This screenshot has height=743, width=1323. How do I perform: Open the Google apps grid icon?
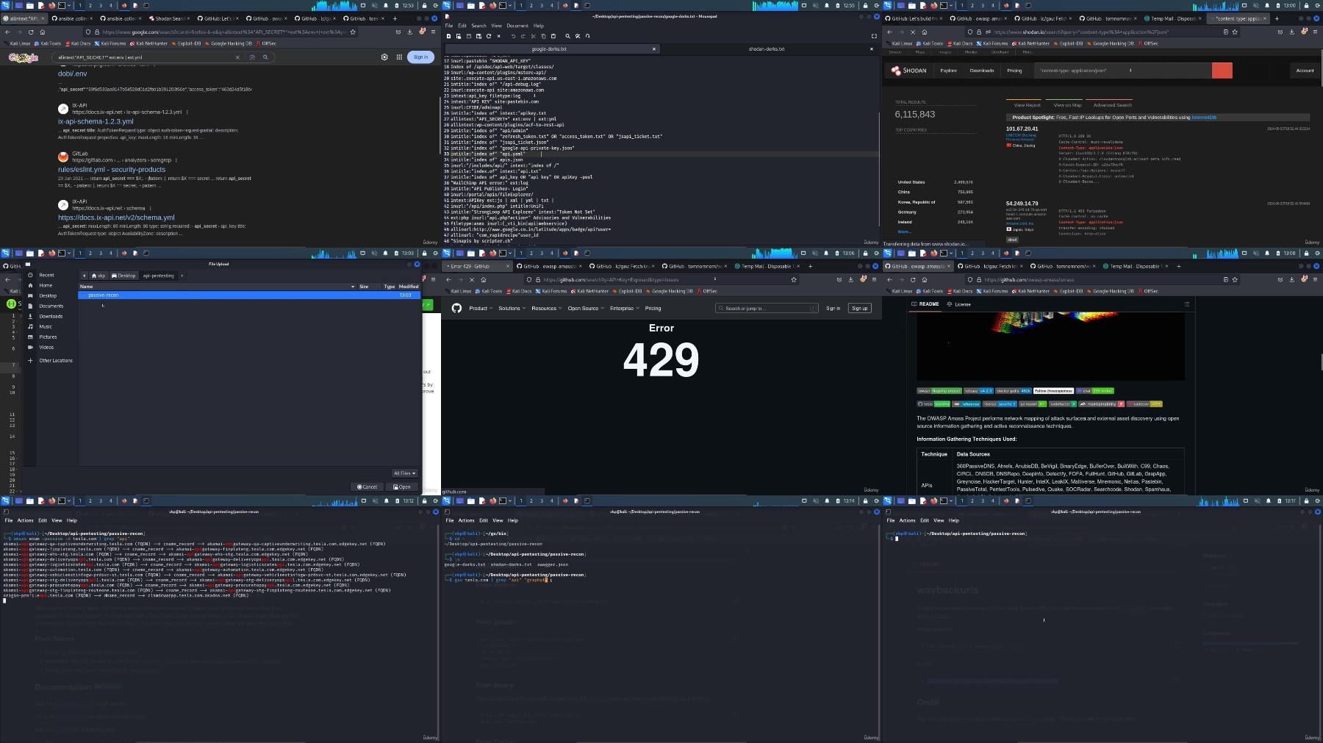399,57
